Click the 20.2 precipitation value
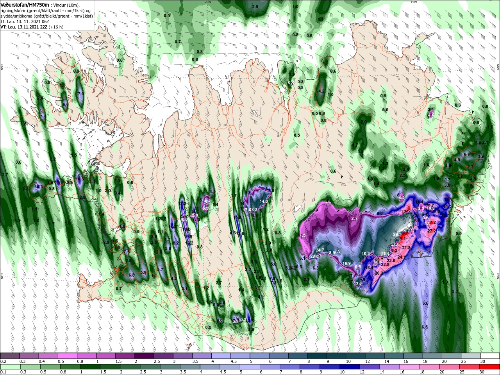This screenshot has width=500, height=375. click(x=379, y=273)
